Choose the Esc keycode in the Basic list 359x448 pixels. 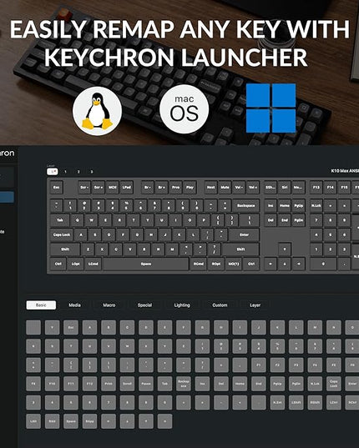point(71,327)
